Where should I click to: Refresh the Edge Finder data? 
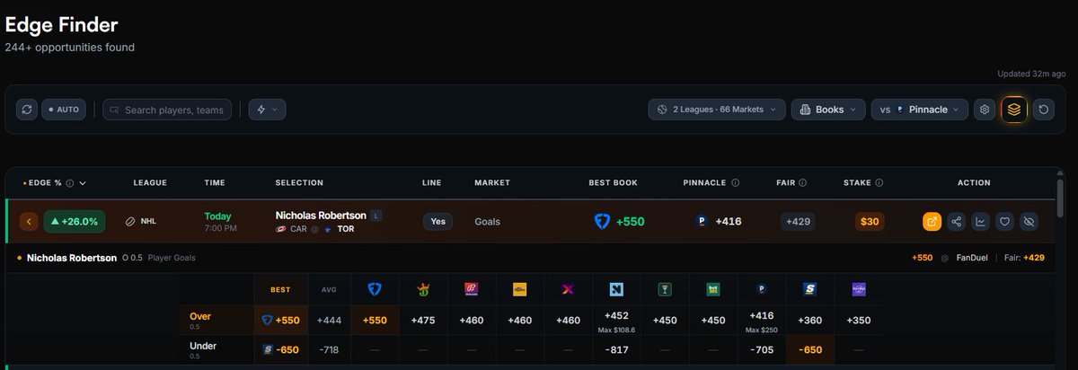point(27,110)
